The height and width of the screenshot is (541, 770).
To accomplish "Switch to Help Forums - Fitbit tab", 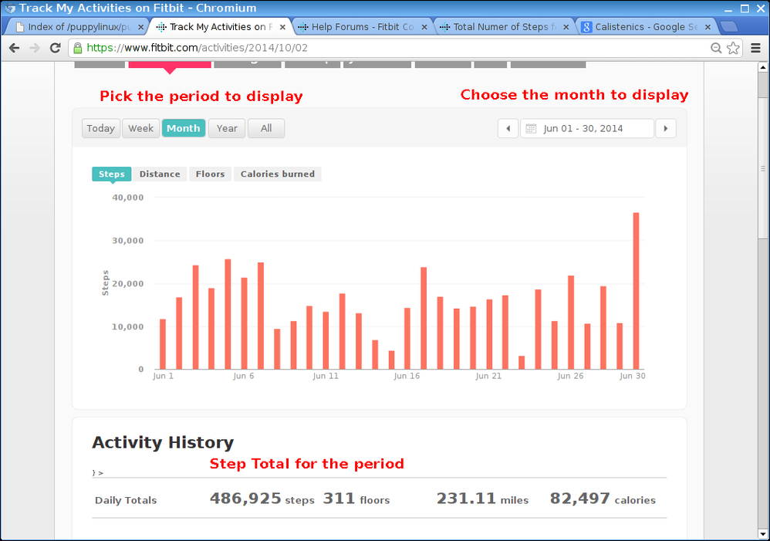I will pos(363,27).
